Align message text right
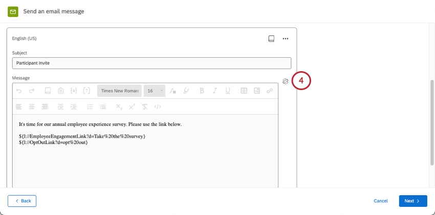This screenshot has width=435, height=215. click(45, 106)
